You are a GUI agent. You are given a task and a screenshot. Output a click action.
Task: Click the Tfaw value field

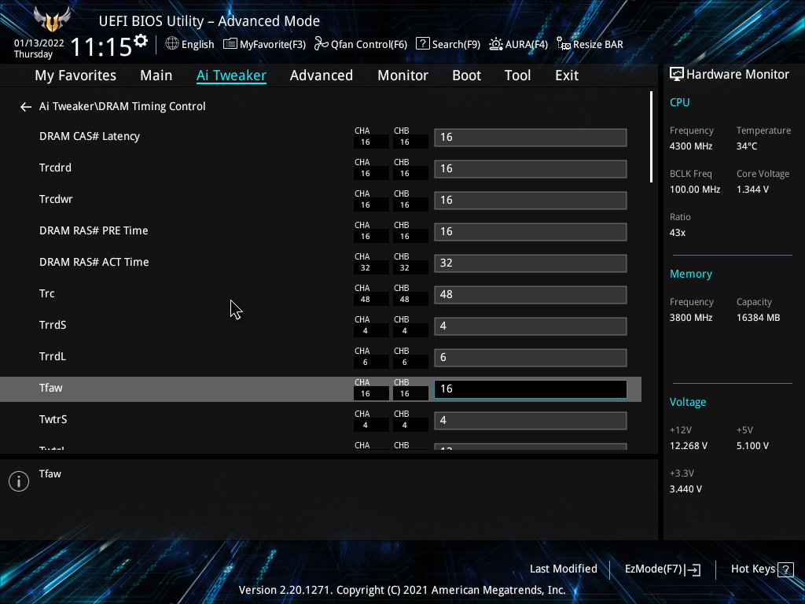pos(531,389)
